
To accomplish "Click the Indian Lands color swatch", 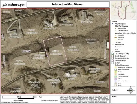I will coord(116,74).
